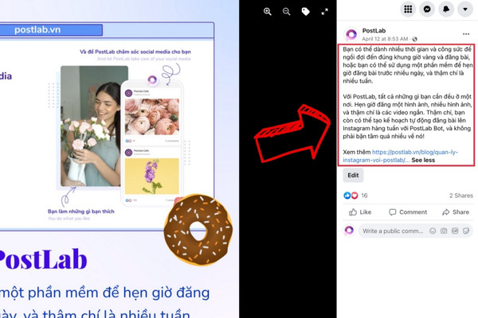Attach a photo to comment
Screen dimensions: 478x318
tap(444, 231)
